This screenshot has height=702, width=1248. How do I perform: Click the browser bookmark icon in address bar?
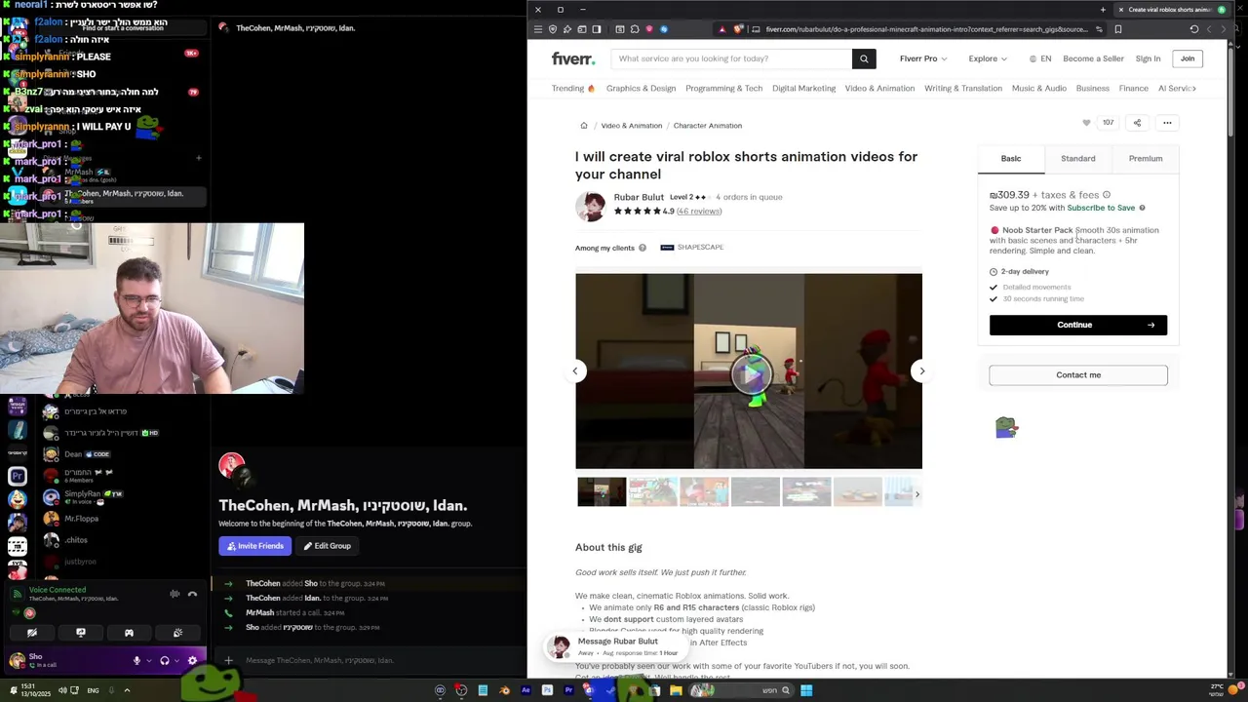coord(1117,29)
